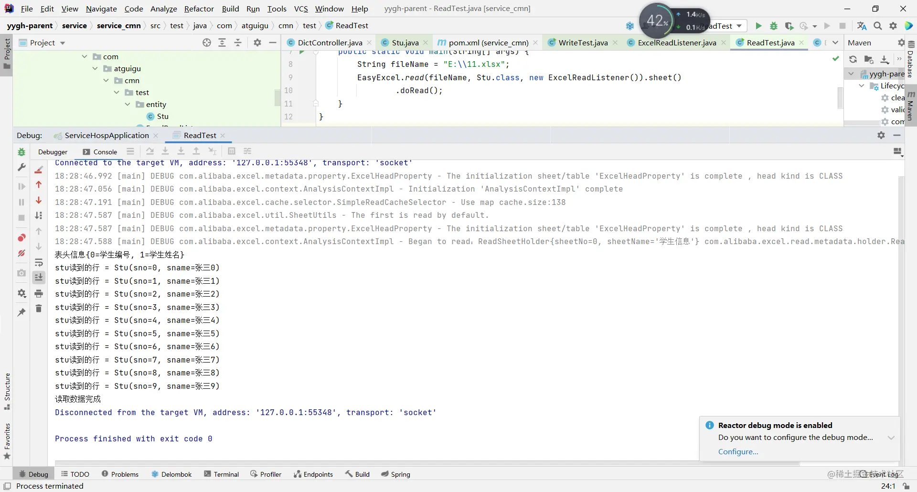
Task: Toggle Maven tool window stripe button
Action: (911, 106)
